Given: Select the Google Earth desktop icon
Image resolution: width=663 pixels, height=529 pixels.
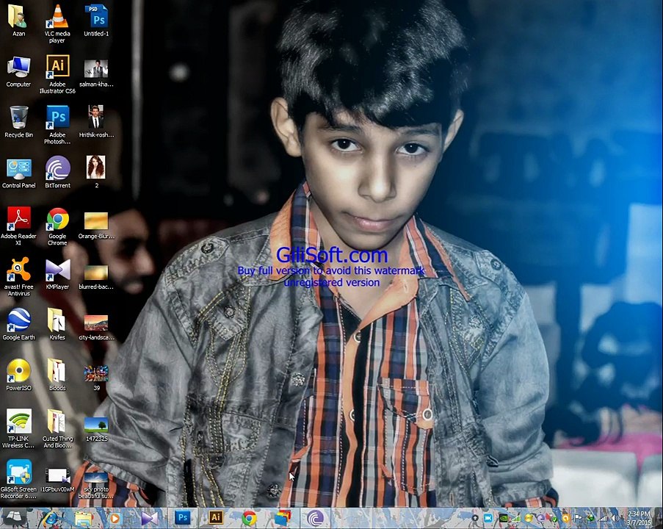Looking at the screenshot, I should tap(18, 324).
